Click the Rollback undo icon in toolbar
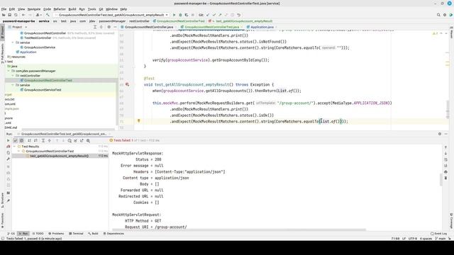This screenshot has height=255, width=454. tap(239, 15)
